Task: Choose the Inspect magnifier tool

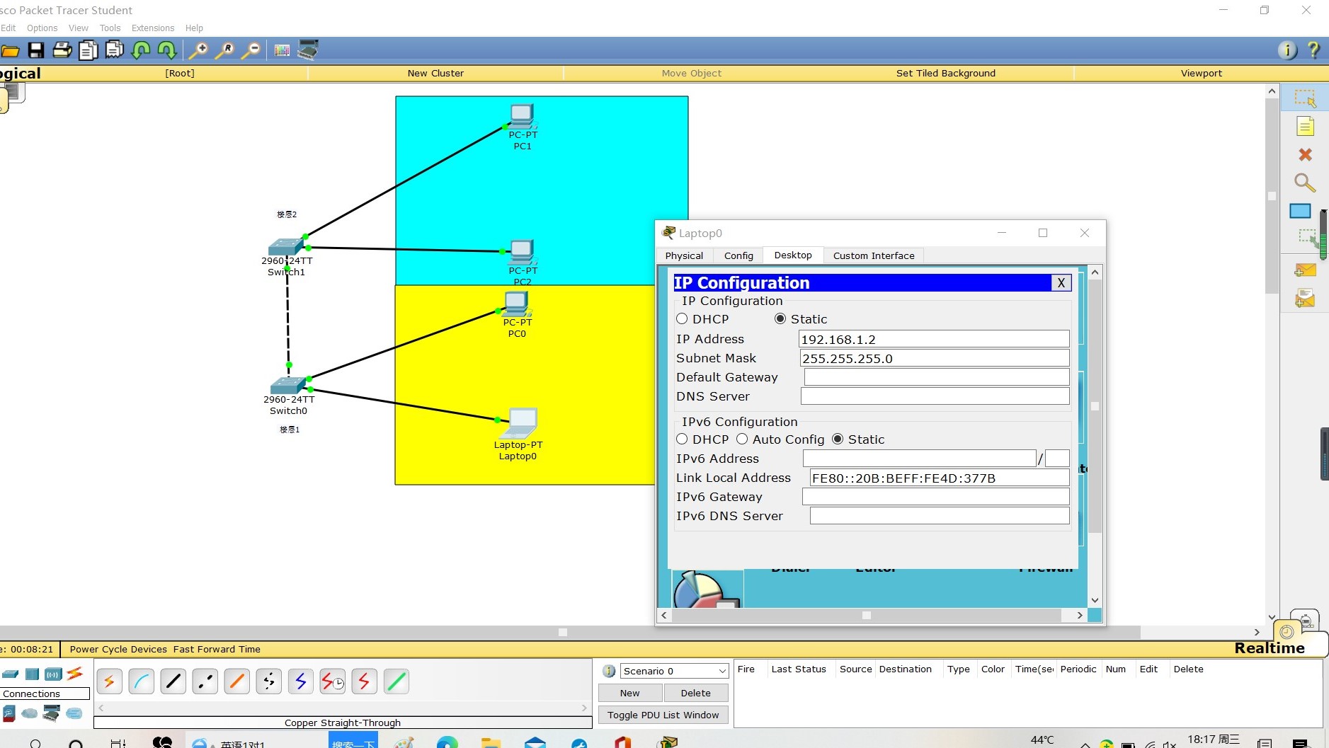Action: click(1305, 183)
